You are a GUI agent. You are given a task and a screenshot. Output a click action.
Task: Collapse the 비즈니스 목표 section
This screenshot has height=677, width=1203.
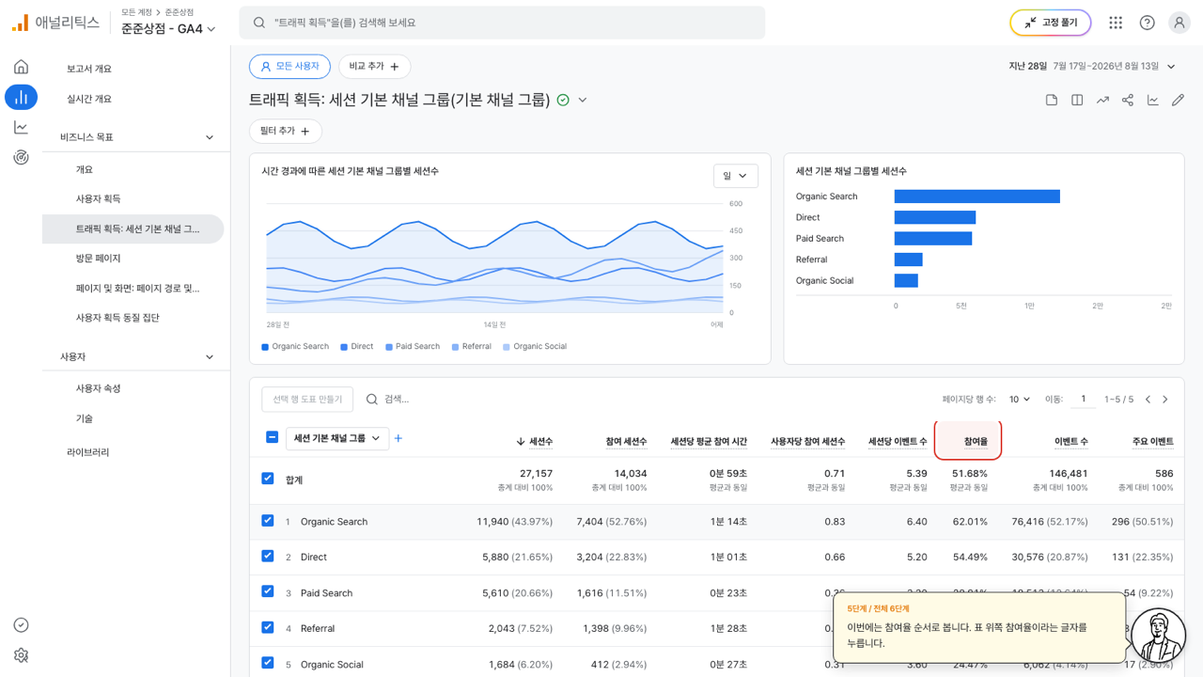coord(210,137)
